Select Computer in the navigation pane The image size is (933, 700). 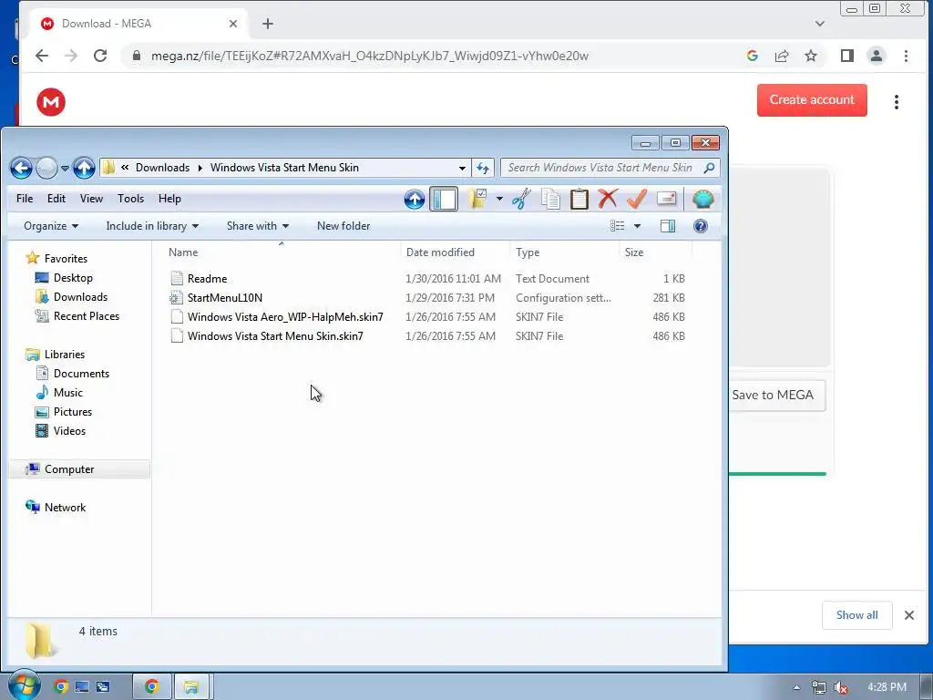pyautogui.click(x=69, y=469)
